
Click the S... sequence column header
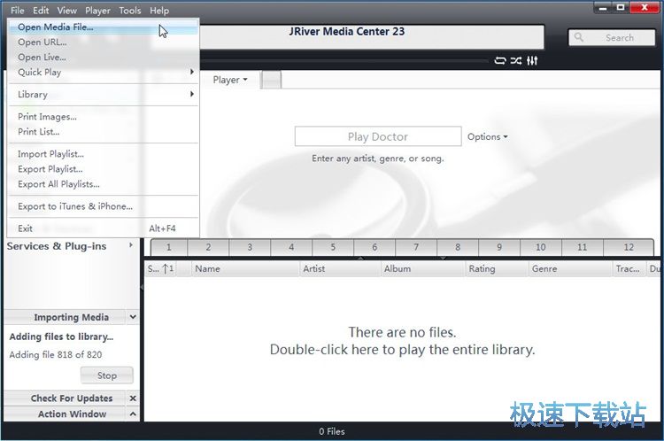point(160,268)
